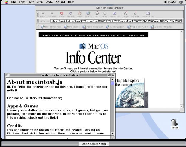Click the Welcome window scroll up arrow
Image resolution: width=186 pixels, height=147 pixels.
[x=112, y=79]
